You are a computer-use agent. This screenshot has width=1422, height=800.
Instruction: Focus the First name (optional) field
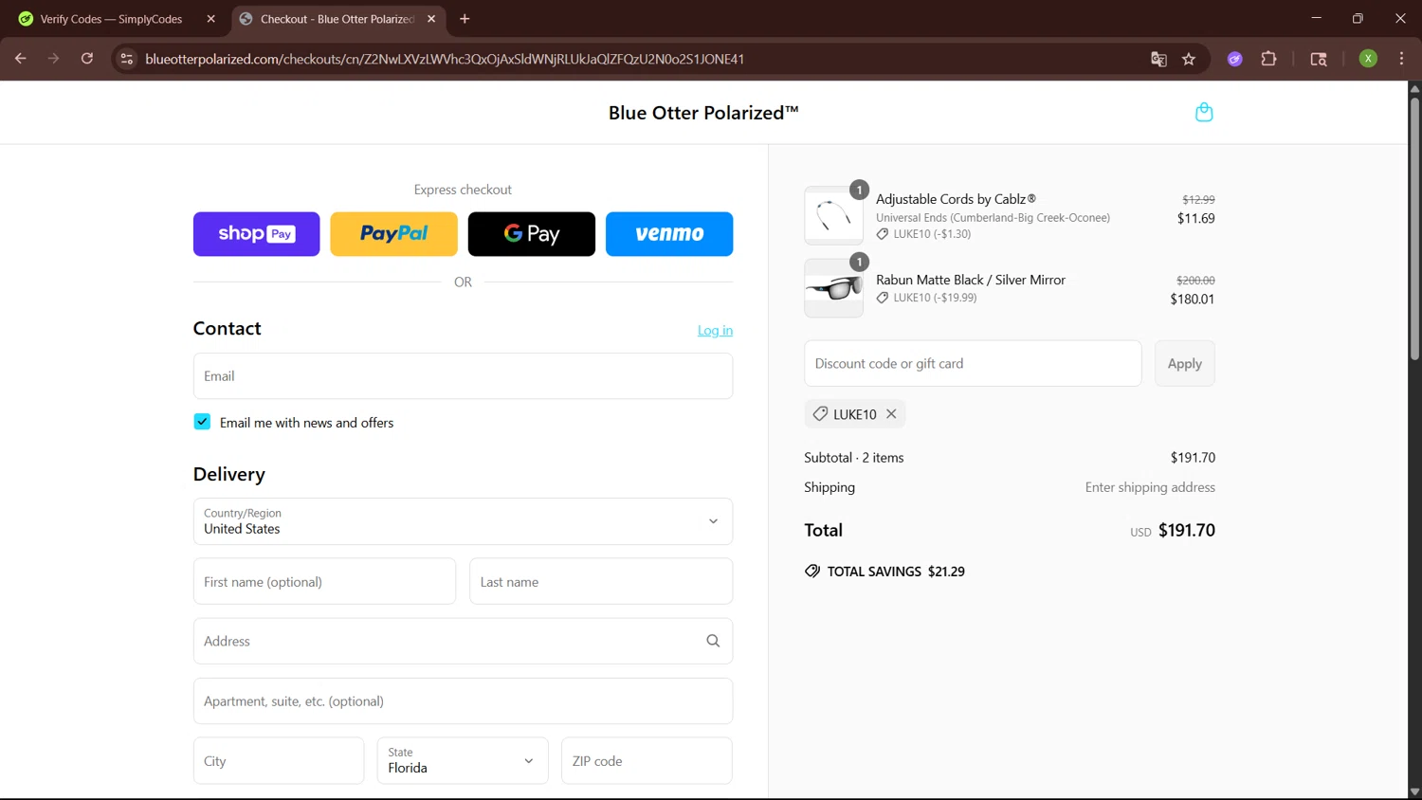tap(324, 582)
